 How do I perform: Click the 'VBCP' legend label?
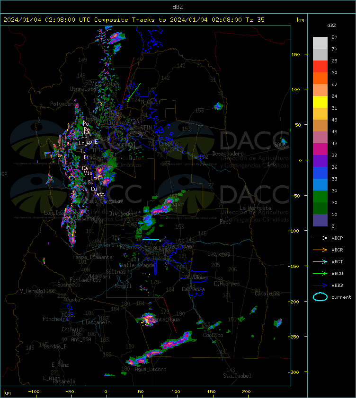click(337, 238)
